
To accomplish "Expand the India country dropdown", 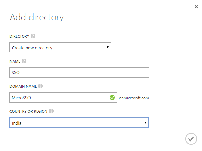I will [x=79, y=123].
